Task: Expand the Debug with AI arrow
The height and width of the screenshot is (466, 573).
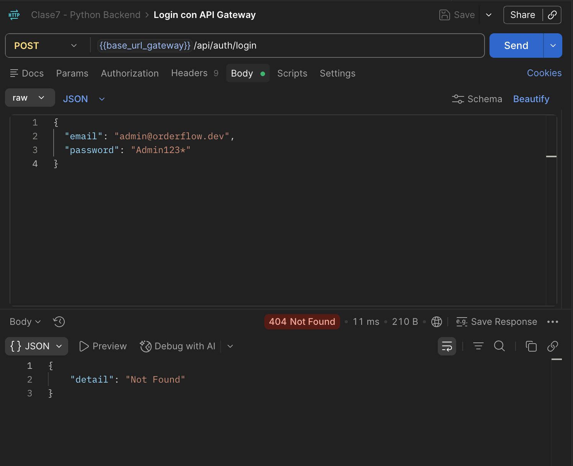Action: pos(230,346)
